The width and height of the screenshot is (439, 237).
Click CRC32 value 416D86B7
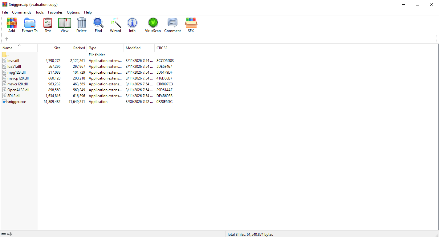coord(165,78)
